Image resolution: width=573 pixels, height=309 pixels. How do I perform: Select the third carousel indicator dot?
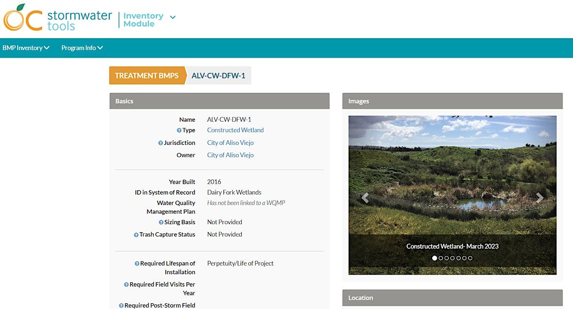(x=446, y=258)
